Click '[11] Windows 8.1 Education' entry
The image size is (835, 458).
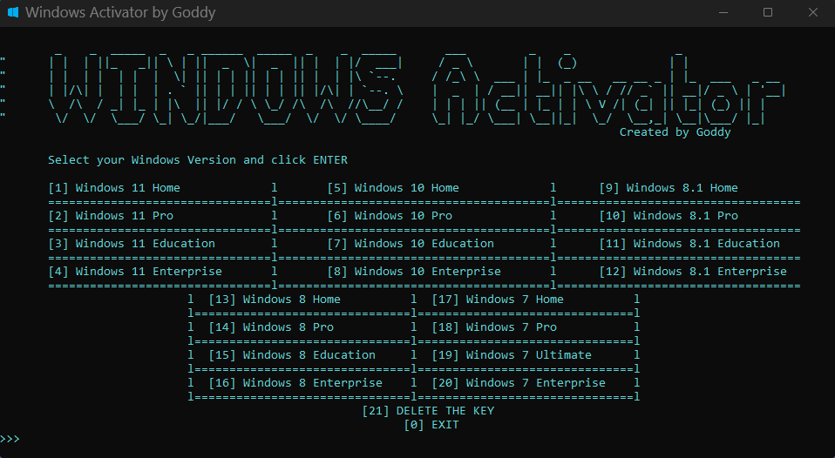[689, 244]
